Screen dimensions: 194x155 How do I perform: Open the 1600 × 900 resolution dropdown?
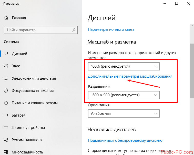[124, 95]
